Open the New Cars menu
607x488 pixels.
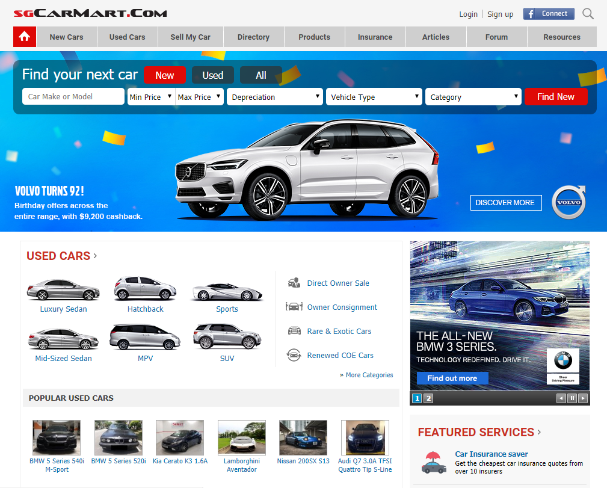point(67,37)
